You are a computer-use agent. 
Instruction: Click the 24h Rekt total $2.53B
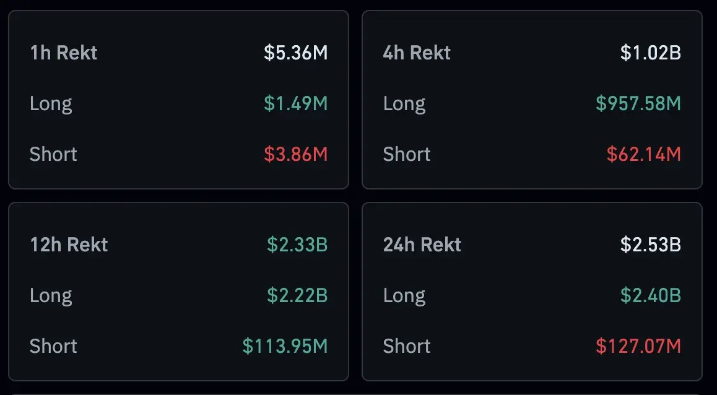click(x=650, y=245)
